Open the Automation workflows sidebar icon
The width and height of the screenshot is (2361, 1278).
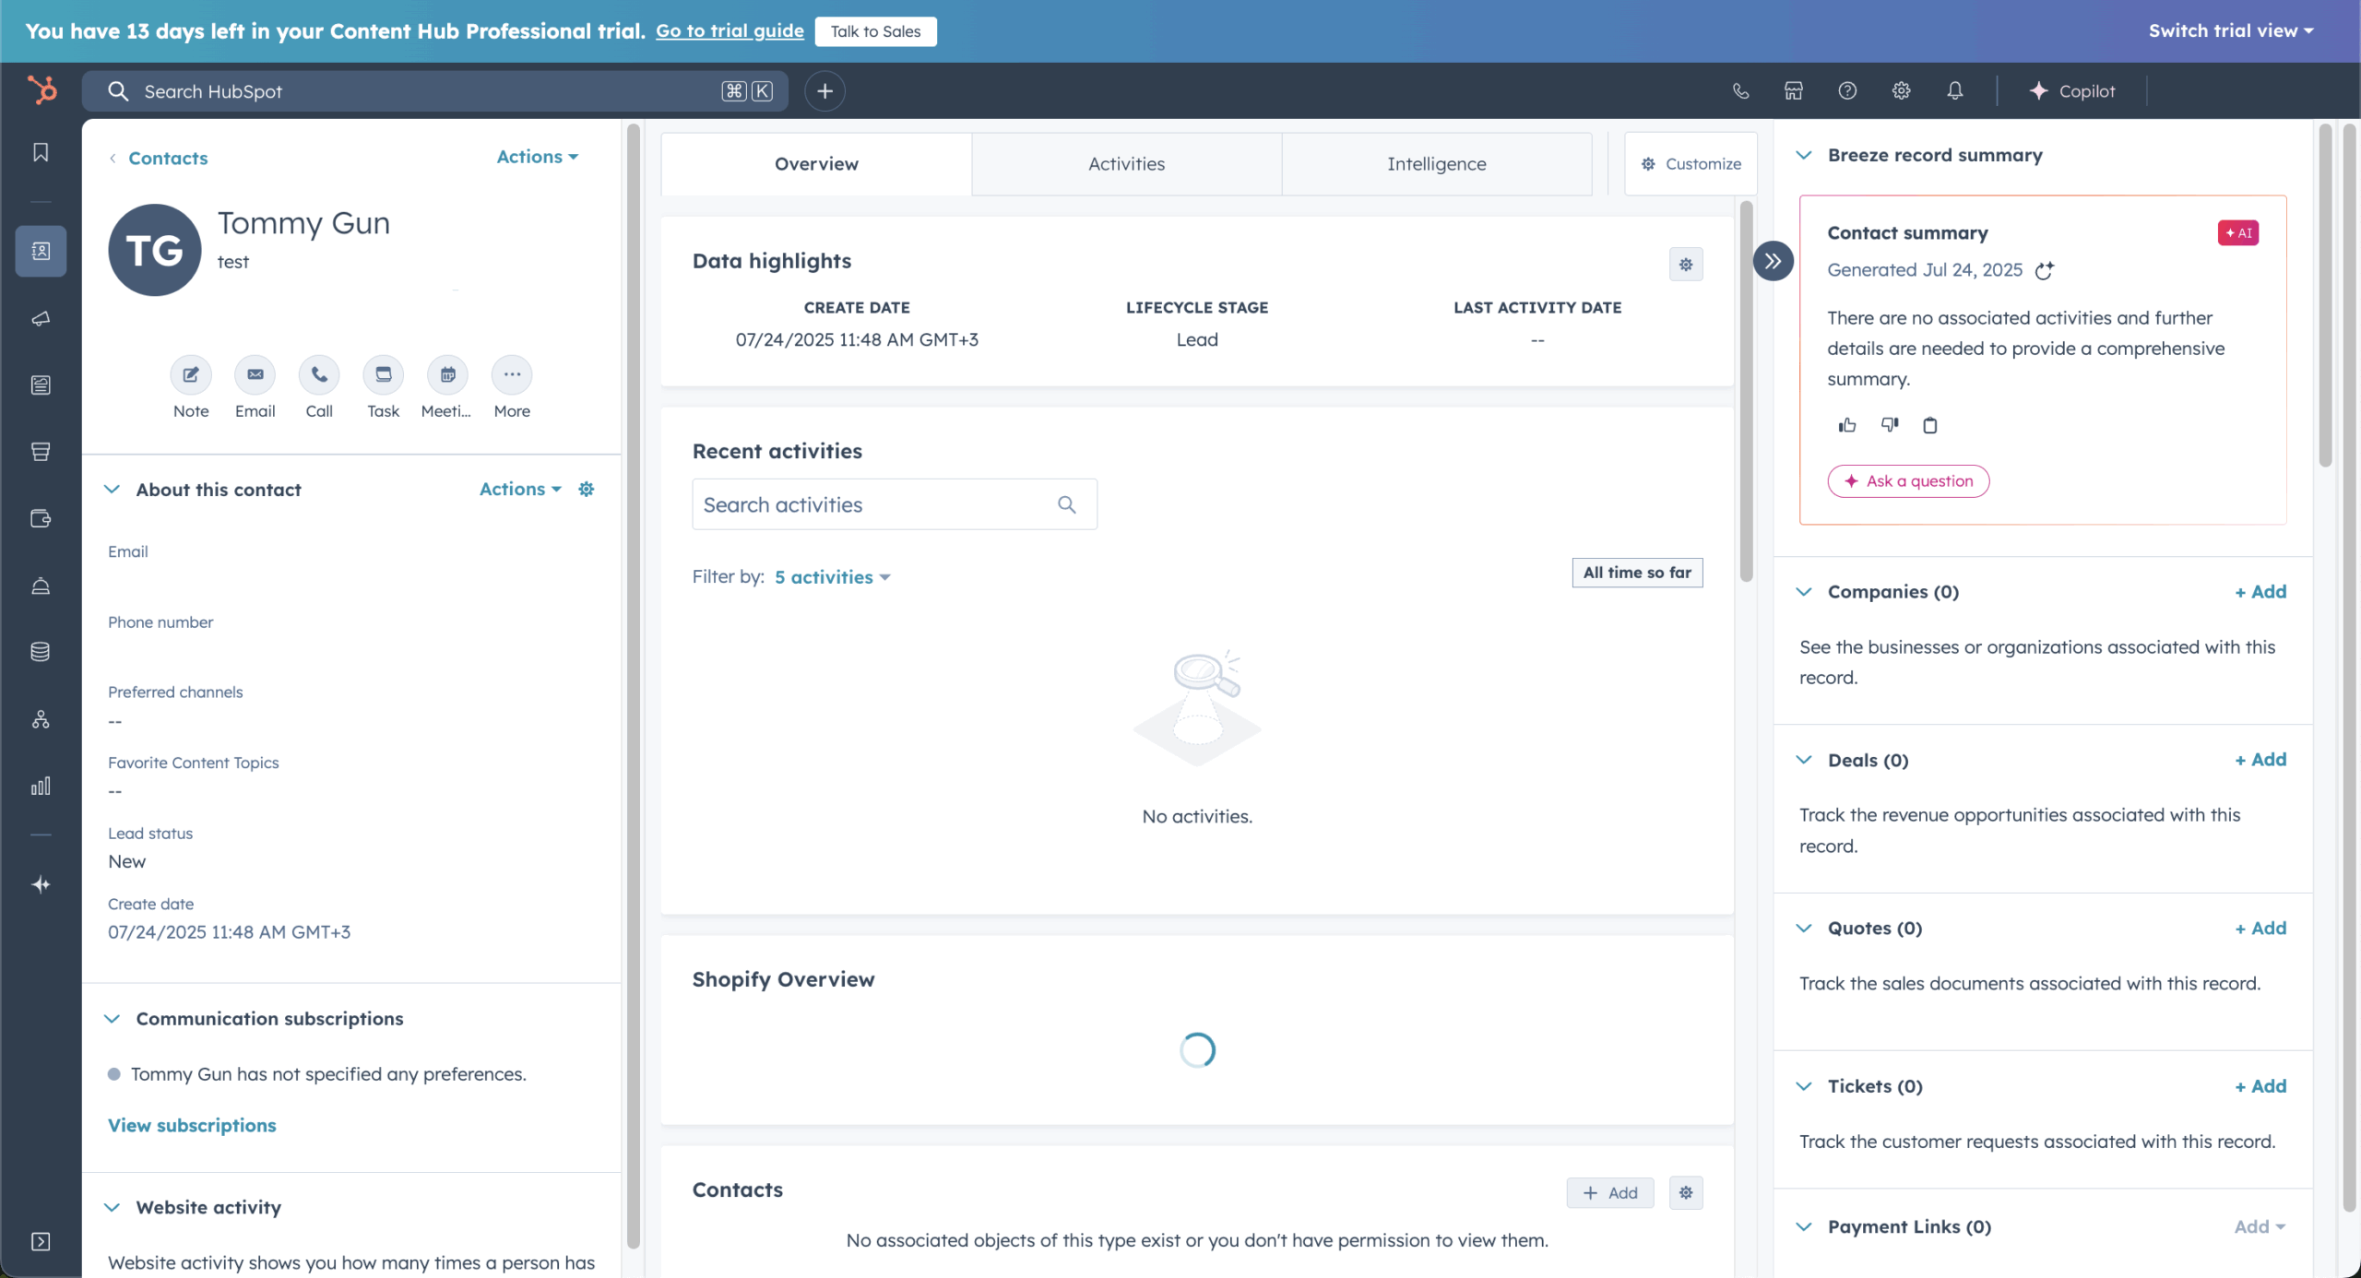tap(41, 719)
